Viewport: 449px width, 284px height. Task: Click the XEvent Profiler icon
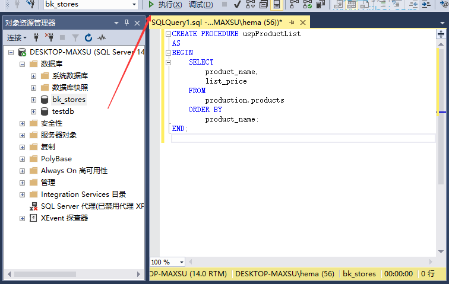[33, 218]
